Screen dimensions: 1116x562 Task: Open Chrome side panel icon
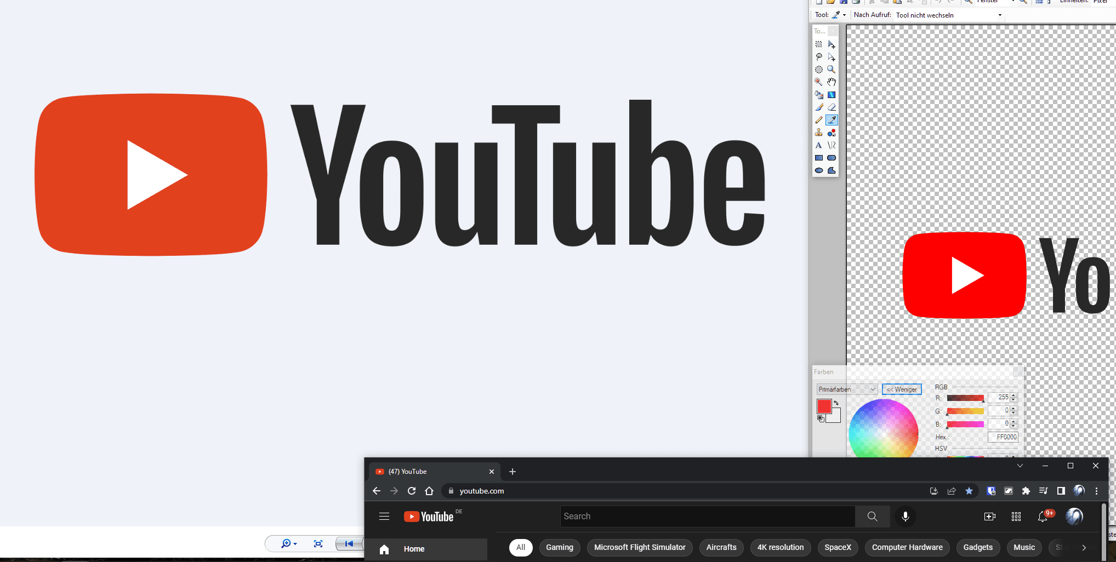[1061, 491]
